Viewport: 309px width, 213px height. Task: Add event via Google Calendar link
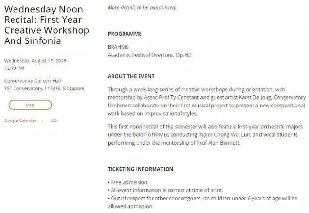tap(20, 120)
